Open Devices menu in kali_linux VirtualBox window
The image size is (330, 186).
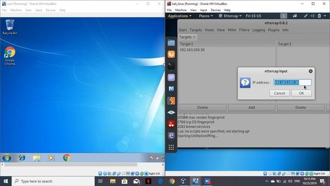coord(216,10)
